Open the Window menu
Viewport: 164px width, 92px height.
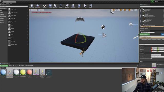7,3
